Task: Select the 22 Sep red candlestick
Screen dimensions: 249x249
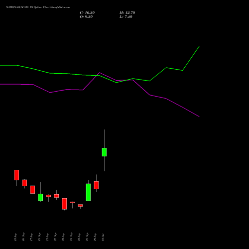Action: [x=56, y=196]
